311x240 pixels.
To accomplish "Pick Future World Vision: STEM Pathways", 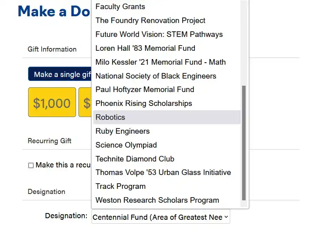I will 159,35.
